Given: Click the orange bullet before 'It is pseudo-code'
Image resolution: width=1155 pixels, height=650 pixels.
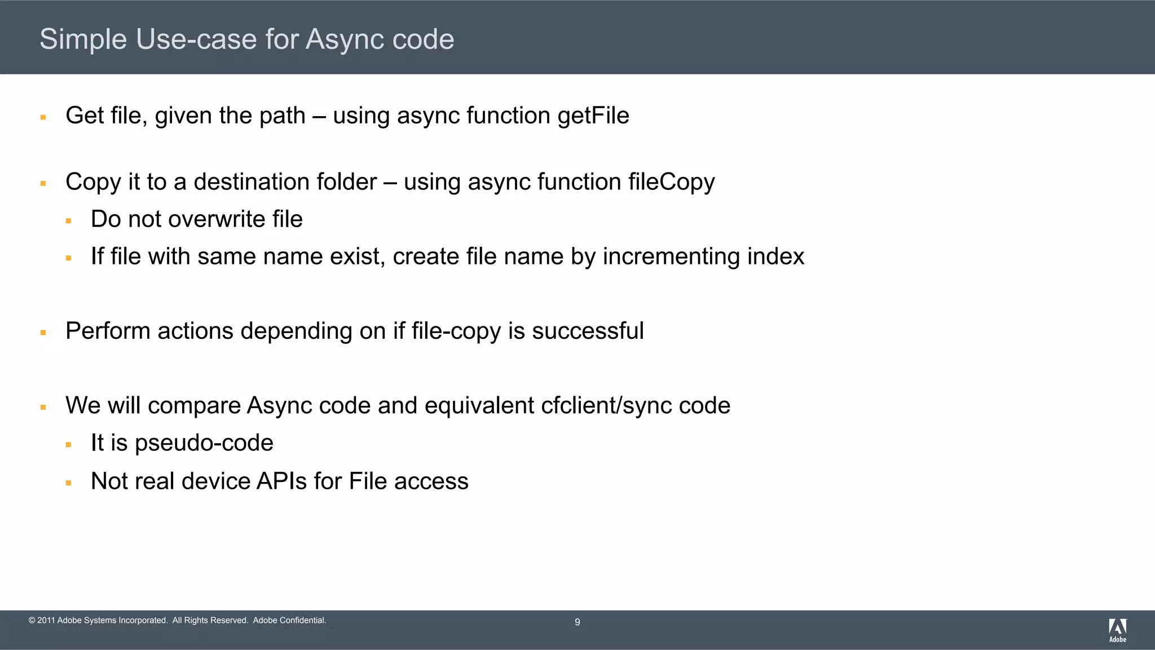Looking at the screenshot, I should click(68, 445).
